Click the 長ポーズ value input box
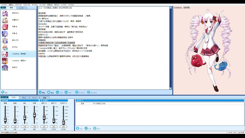 click(x=54, y=126)
